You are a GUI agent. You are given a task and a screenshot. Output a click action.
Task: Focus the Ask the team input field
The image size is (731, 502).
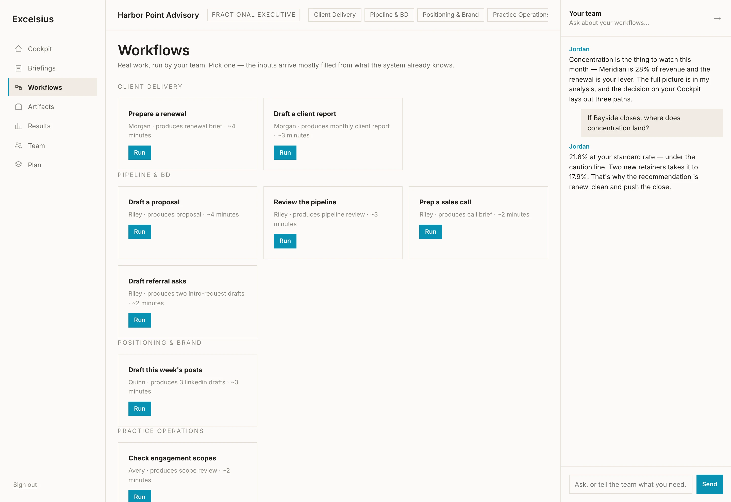630,485
